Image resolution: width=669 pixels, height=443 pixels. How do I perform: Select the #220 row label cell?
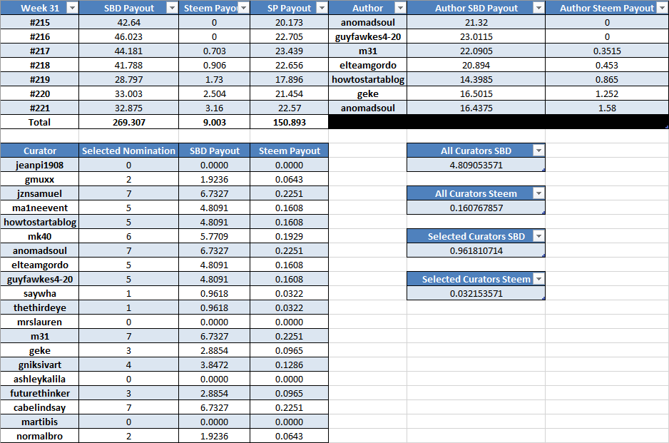[40, 94]
